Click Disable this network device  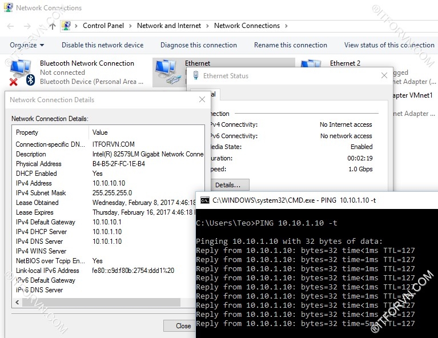pos(102,45)
